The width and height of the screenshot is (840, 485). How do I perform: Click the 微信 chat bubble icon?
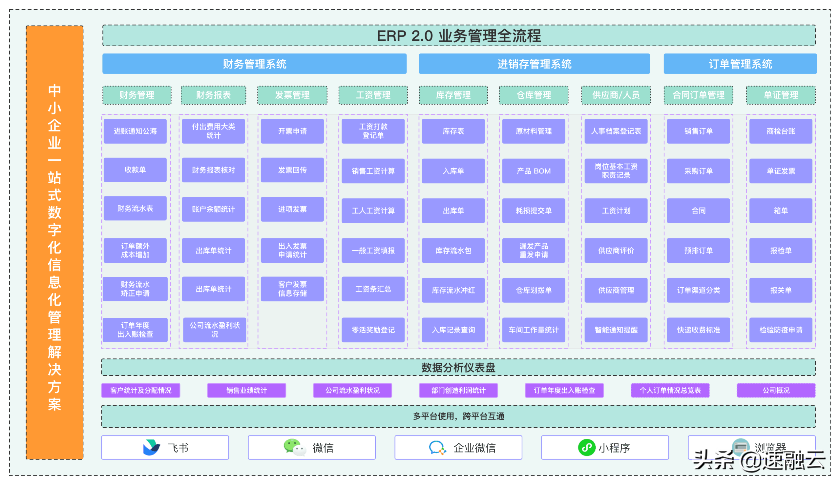[x=295, y=447]
